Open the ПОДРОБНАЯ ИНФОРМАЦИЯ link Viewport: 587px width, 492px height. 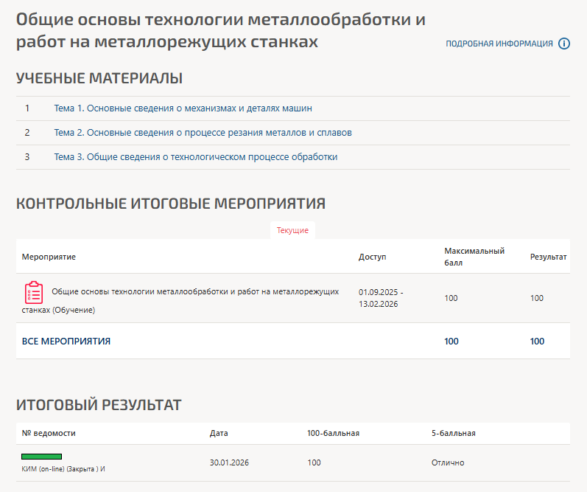click(499, 44)
